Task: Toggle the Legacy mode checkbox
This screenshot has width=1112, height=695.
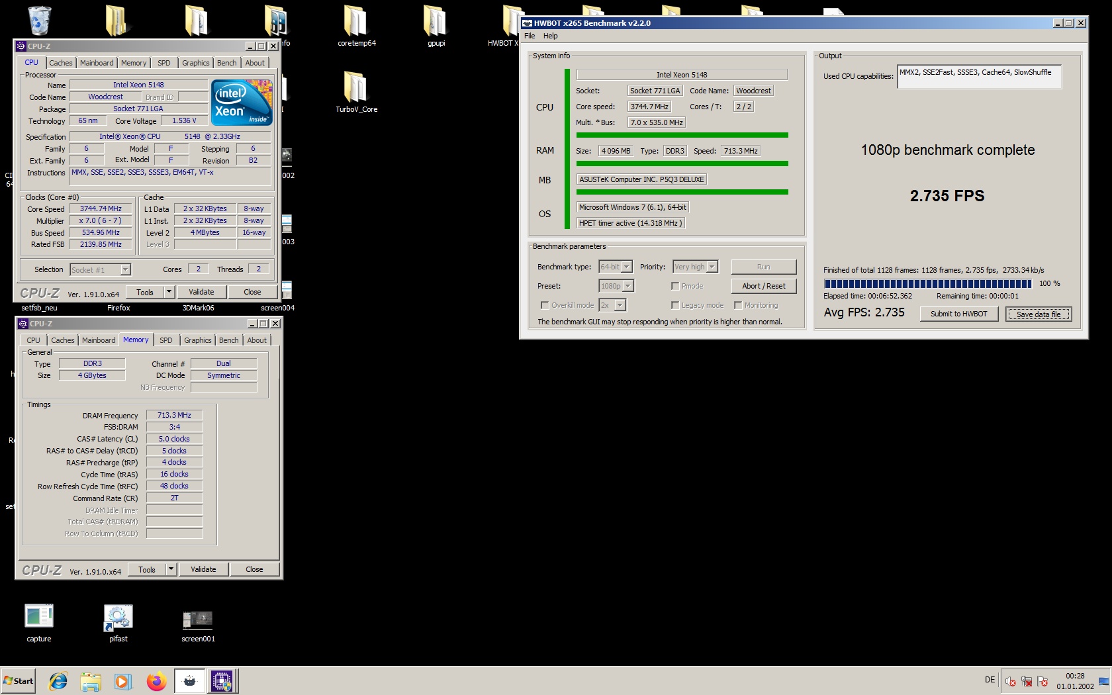Action: pyautogui.click(x=675, y=305)
